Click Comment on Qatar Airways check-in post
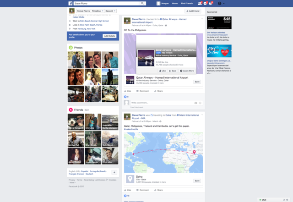The height and width of the screenshot is (202, 293). click(x=142, y=91)
